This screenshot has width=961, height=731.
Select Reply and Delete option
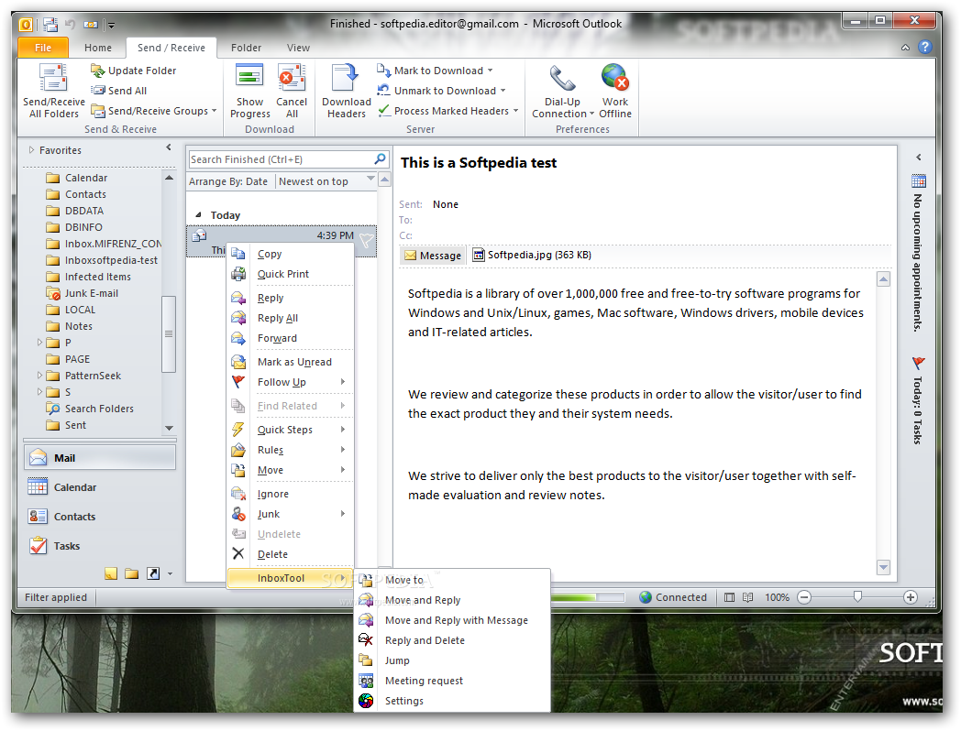[452, 640]
